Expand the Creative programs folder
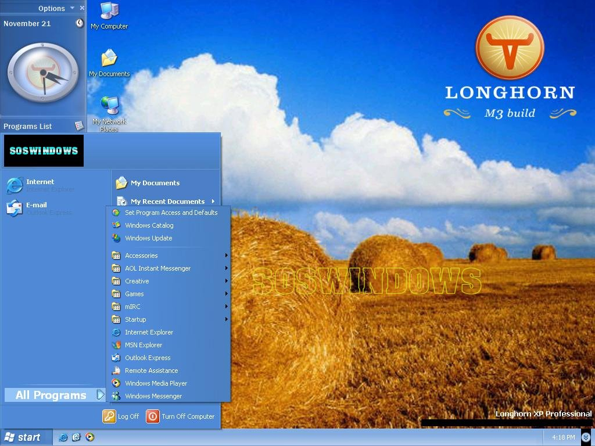The height and width of the screenshot is (446, 595). (169, 281)
